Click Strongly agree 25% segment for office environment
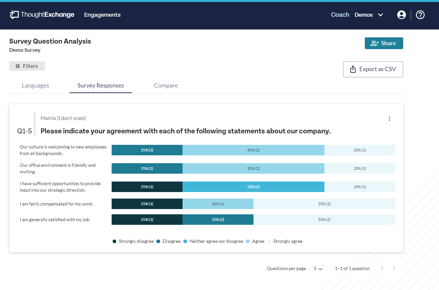 (x=360, y=168)
